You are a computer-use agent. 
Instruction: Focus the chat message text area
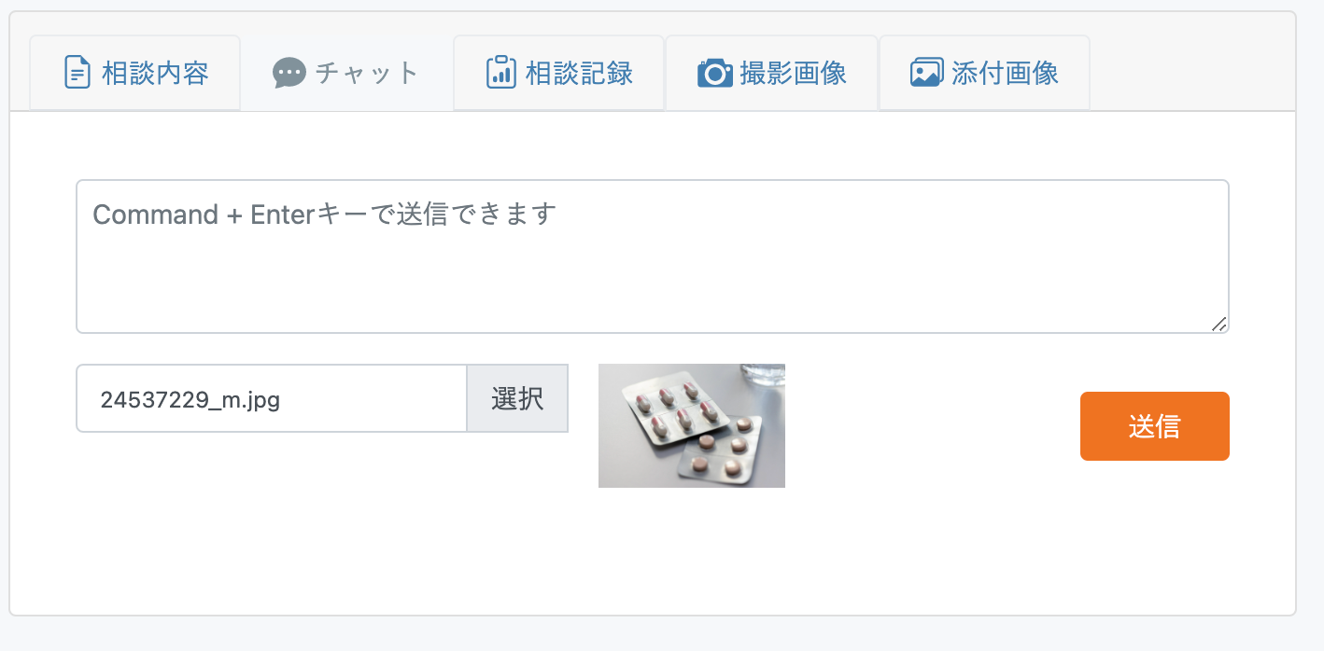[653, 256]
